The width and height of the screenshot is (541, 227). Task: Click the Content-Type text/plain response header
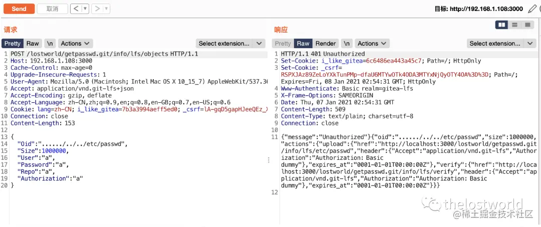(x=347, y=116)
